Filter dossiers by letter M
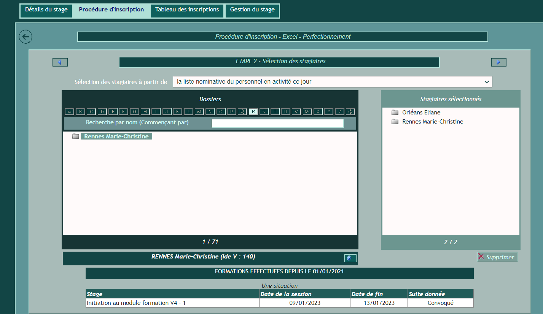543x314 pixels. (x=199, y=111)
